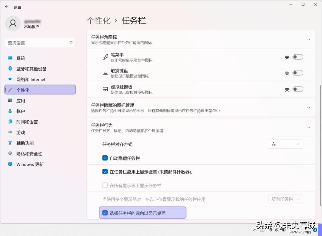Uncheck 自动隐藏任务栏

pyautogui.click(x=105, y=158)
